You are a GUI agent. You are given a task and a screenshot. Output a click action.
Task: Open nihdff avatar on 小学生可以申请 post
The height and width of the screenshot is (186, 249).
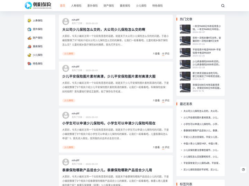coord(66,115)
